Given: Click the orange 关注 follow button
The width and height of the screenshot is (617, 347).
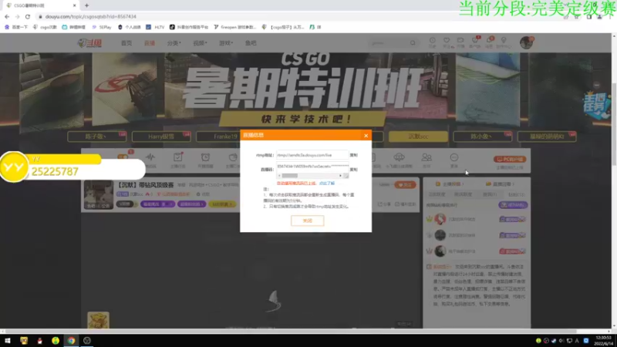Looking at the screenshot, I should point(405,184).
